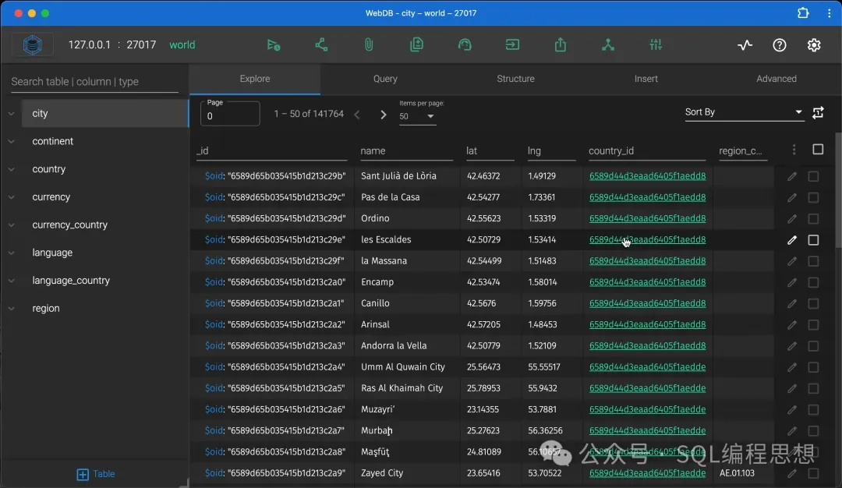Click the paperclip attachment icon

click(x=369, y=44)
